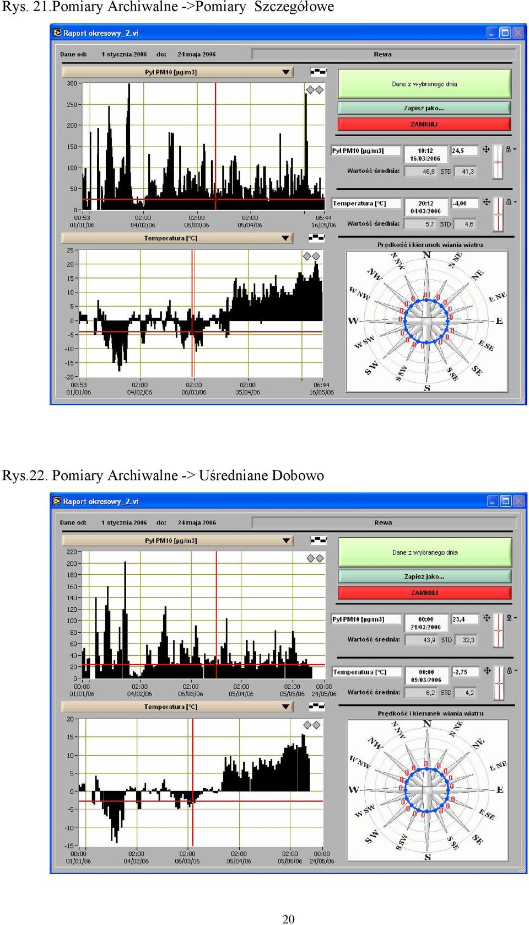Screen dimensions: 529x925
Task: Click diamond cursor markers on Temperatura graph, Rys. 21
Action: click(312, 256)
